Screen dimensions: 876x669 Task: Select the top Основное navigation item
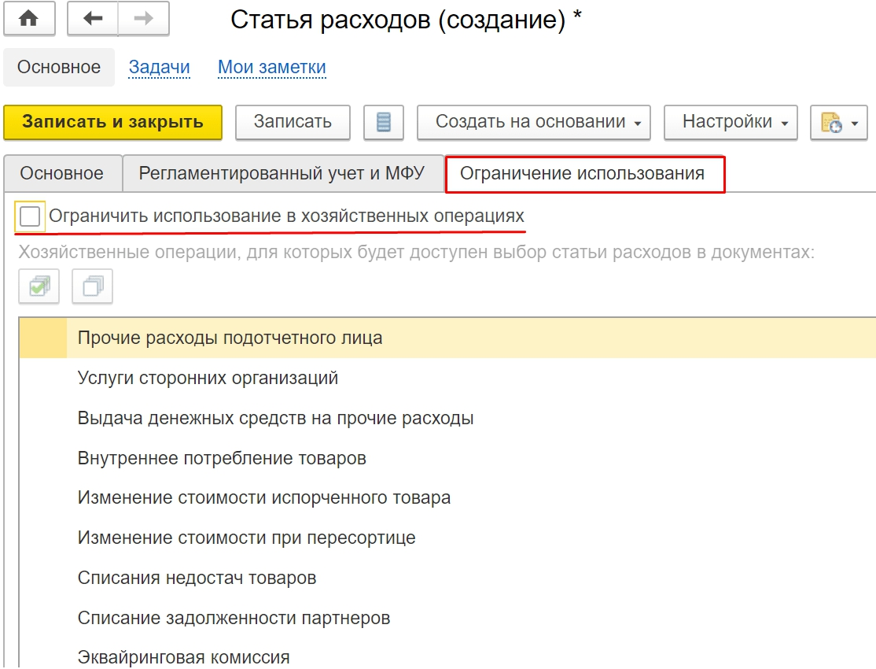(59, 67)
